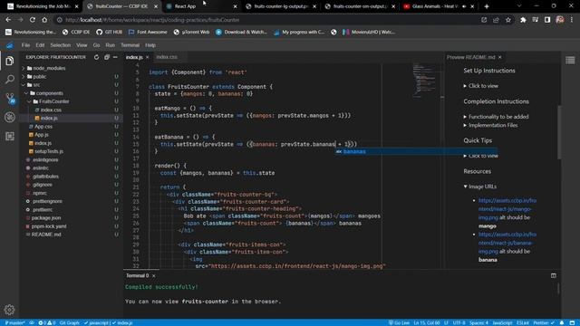
Task: Open errors and warnings count
Action: pos(46,322)
